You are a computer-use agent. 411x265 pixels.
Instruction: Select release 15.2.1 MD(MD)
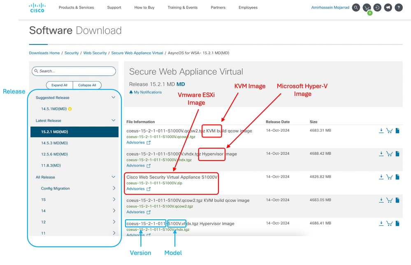tap(74, 132)
